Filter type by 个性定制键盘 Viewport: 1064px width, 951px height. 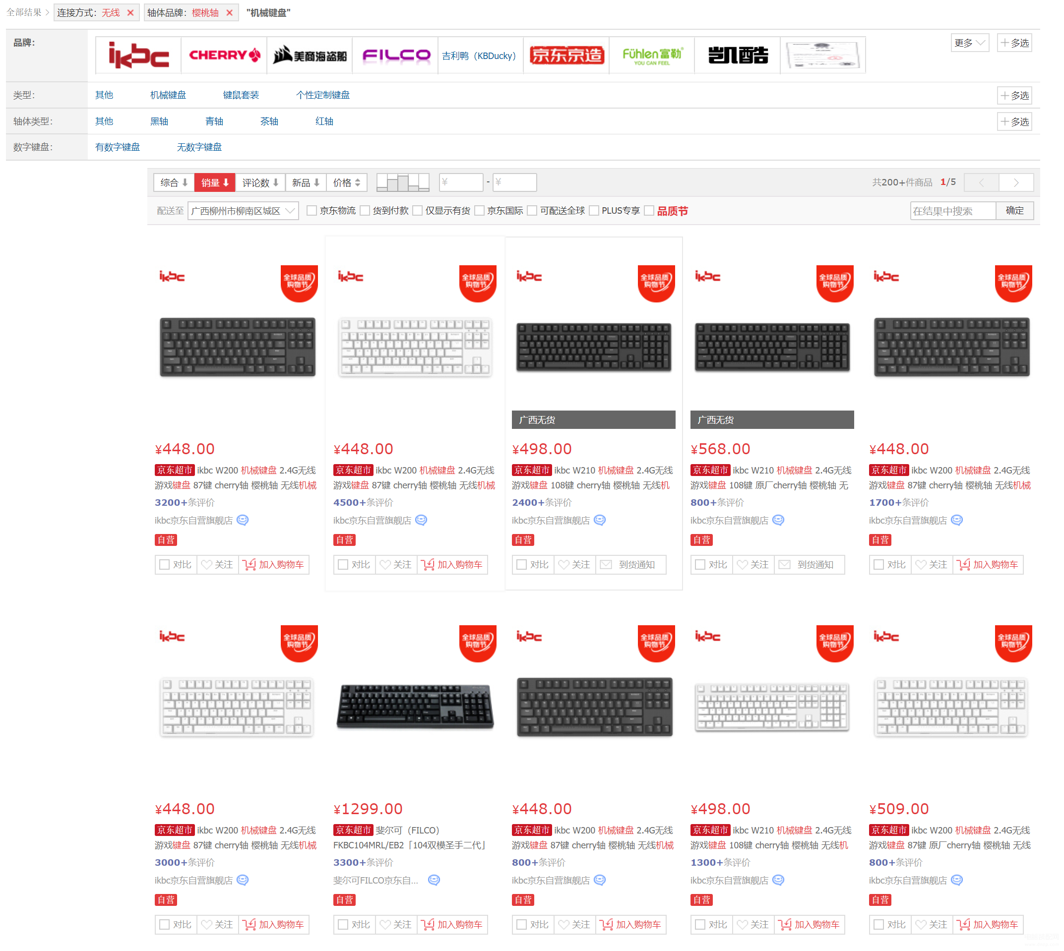(322, 95)
